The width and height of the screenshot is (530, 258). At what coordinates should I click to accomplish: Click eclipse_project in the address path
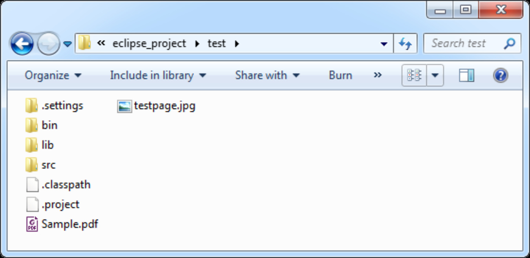(149, 43)
